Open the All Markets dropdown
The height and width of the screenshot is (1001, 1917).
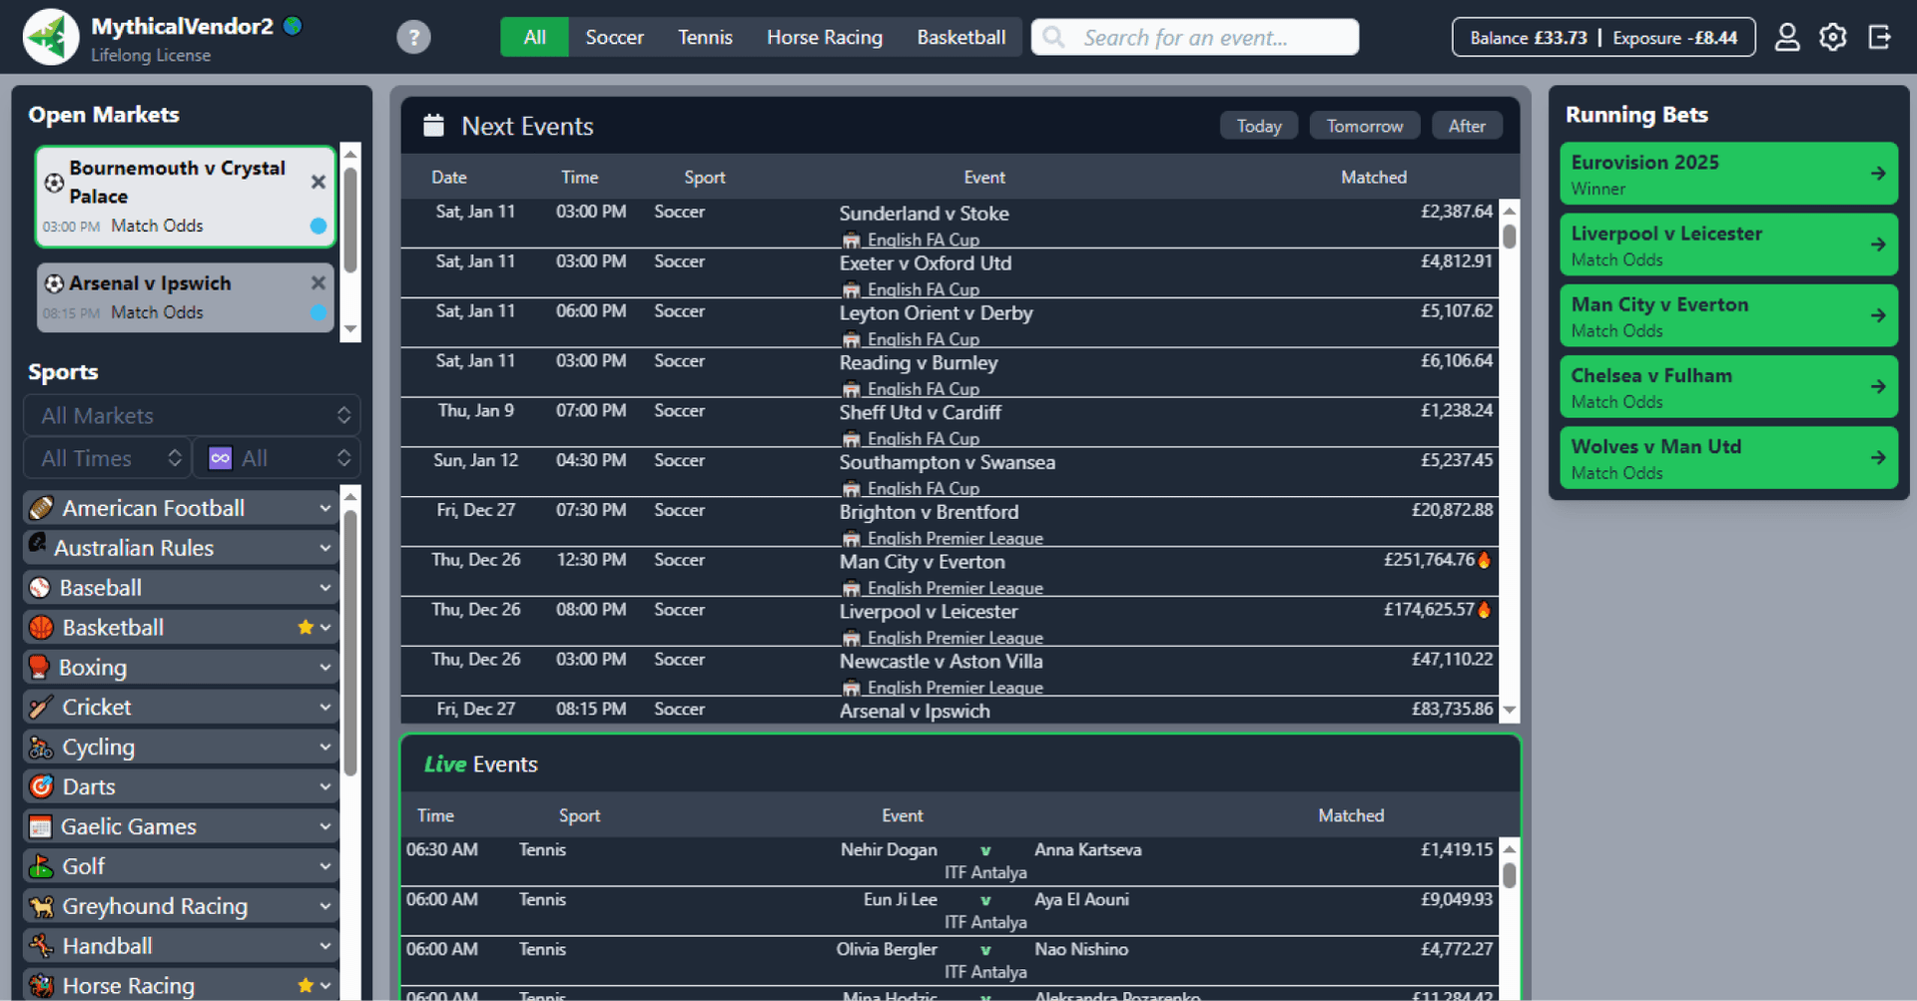(192, 416)
